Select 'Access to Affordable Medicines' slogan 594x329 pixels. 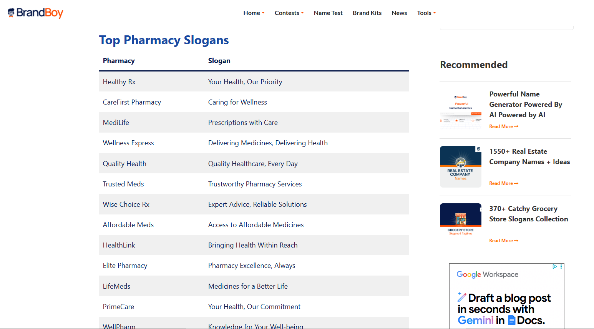(256, 225)
